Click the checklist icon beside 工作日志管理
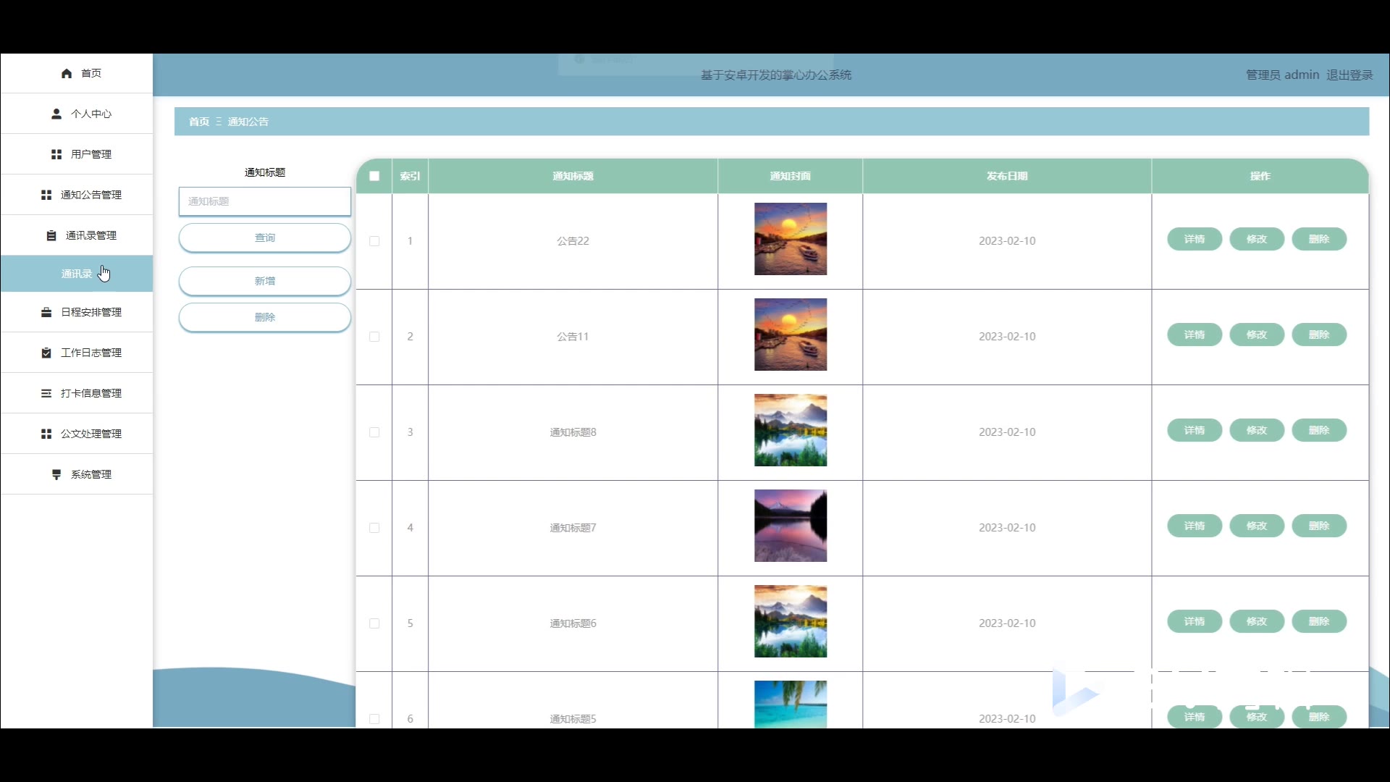This screenshot has width=1390, height=782. 46,353
